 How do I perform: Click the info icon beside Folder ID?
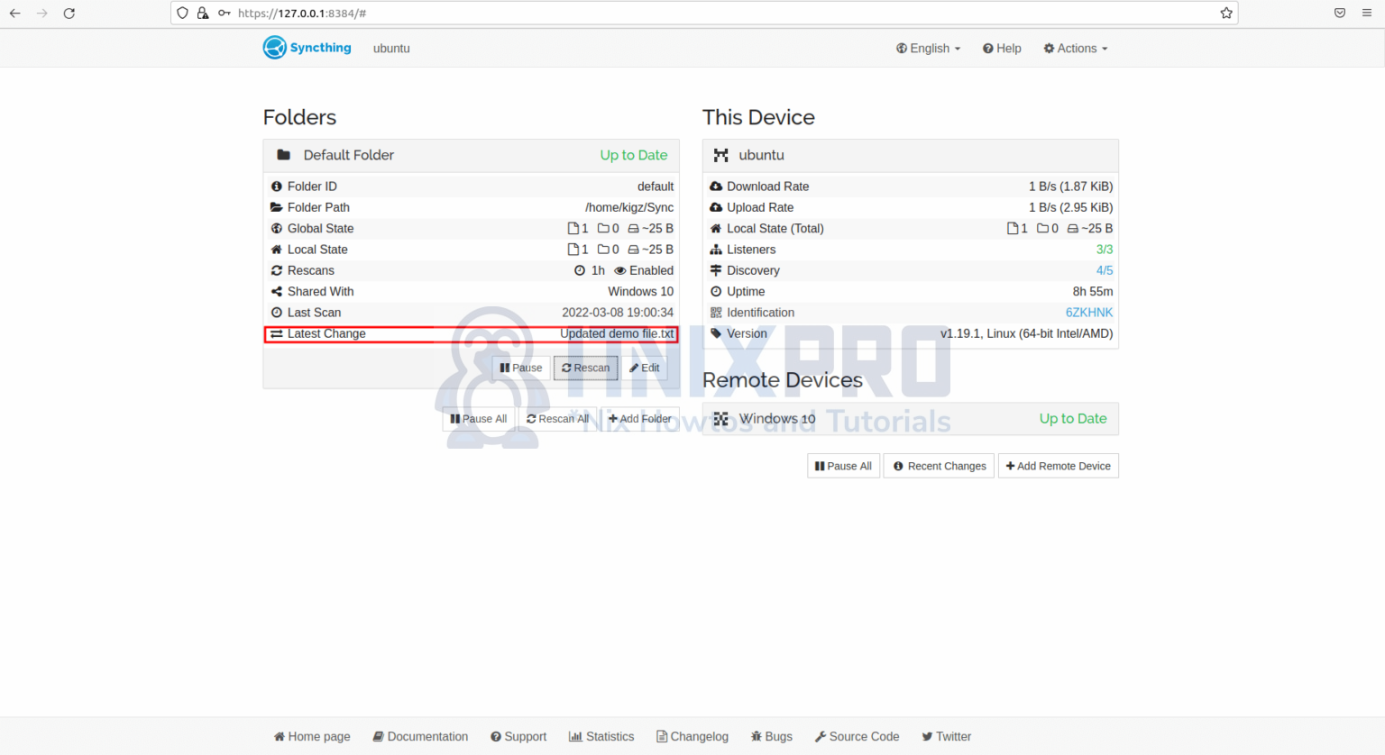[277, 186]
